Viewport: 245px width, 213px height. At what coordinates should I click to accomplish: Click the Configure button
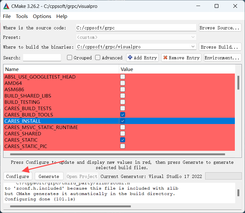[x=18, y=176]
